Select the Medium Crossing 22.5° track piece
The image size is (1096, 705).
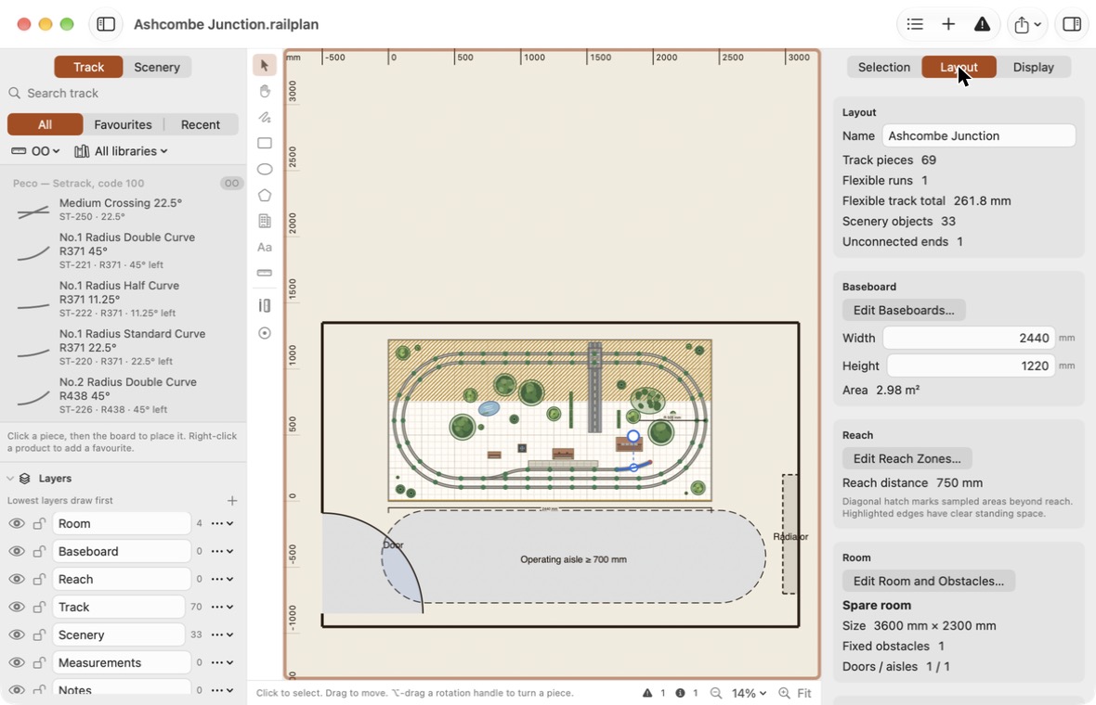click(123, 210)
